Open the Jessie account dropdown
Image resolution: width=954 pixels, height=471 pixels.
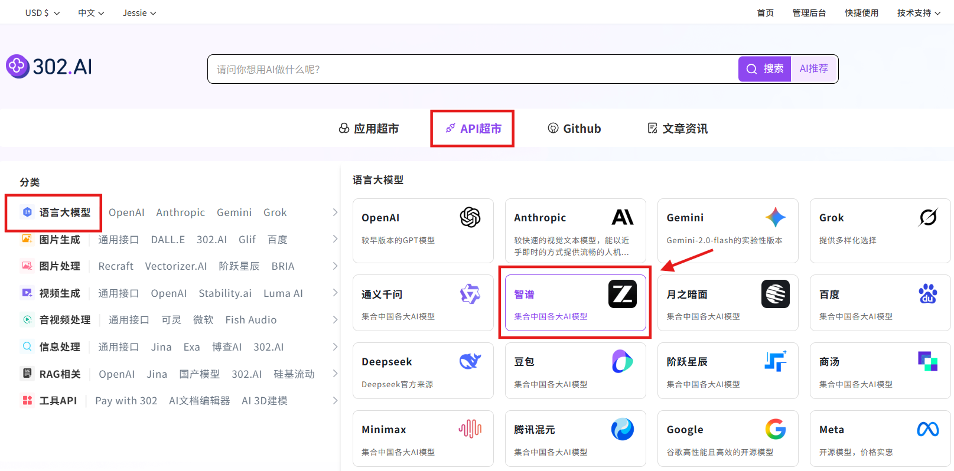coord(139,13)
